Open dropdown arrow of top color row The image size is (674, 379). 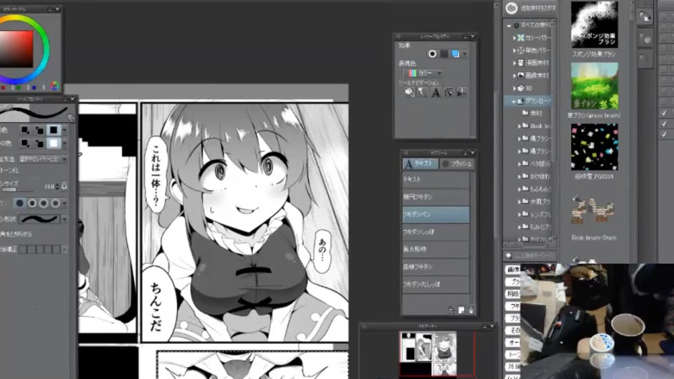tap(65, 130)
